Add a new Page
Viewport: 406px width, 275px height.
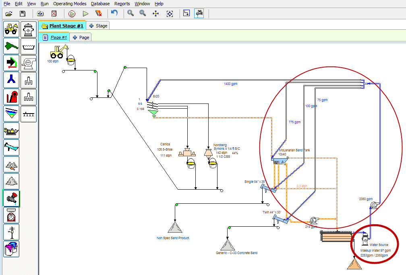coord(81,37)
